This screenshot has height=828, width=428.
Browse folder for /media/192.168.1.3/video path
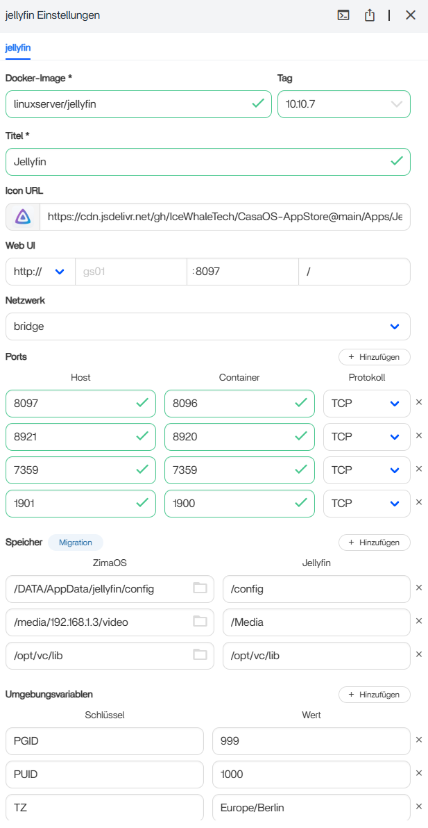point(200,622)
